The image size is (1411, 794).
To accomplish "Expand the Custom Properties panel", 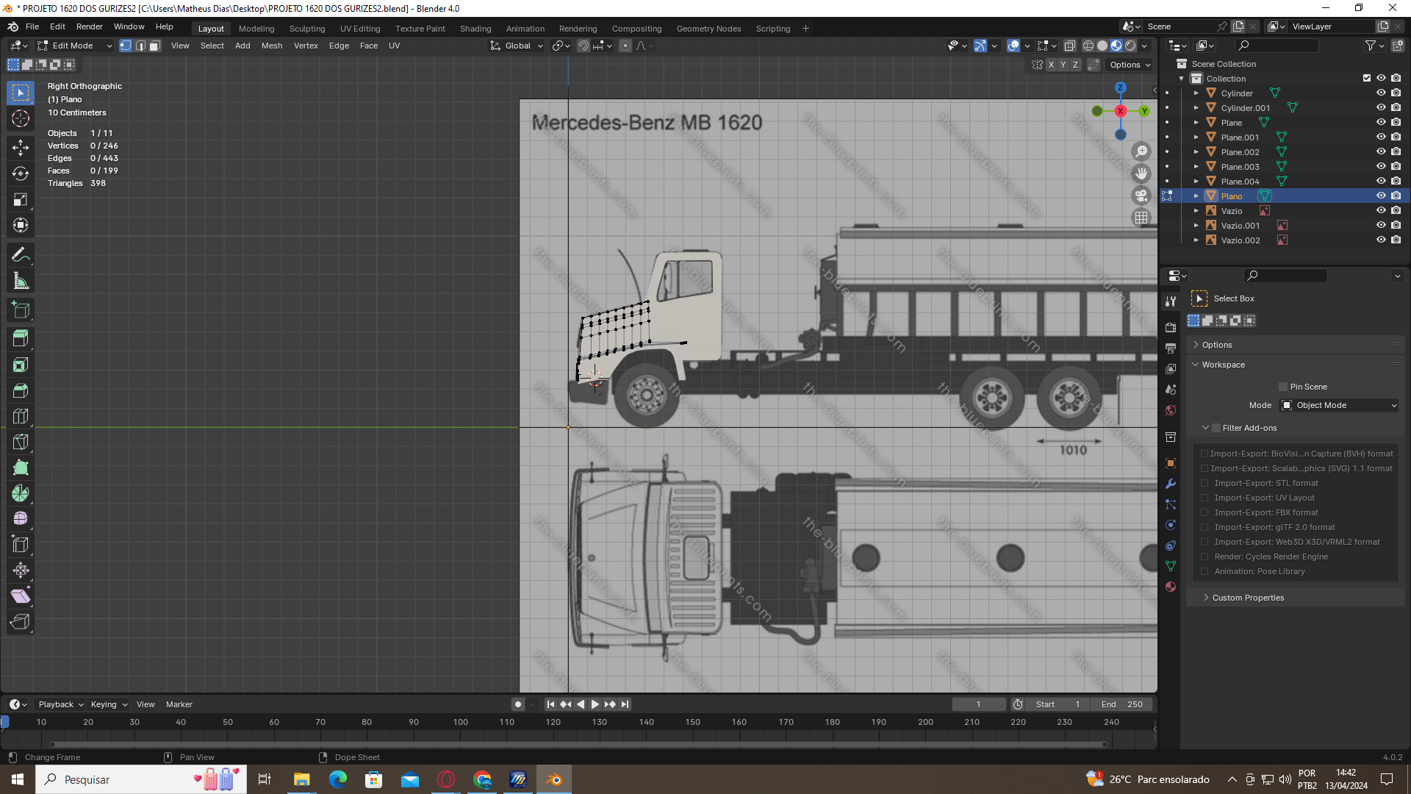I will coord(1248,598).
